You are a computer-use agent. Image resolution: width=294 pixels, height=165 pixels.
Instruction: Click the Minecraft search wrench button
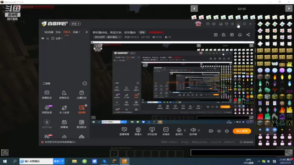289,153
